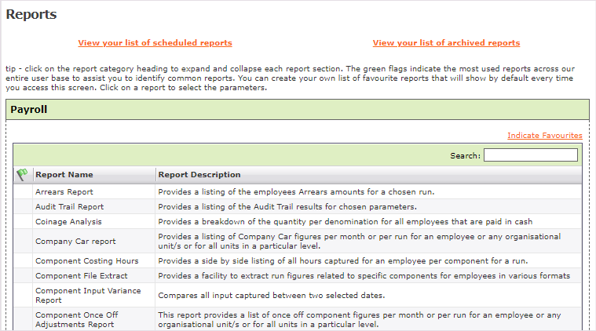Collapse the Payroll report category heading
The image size is (596, 331).
(29, 110)
